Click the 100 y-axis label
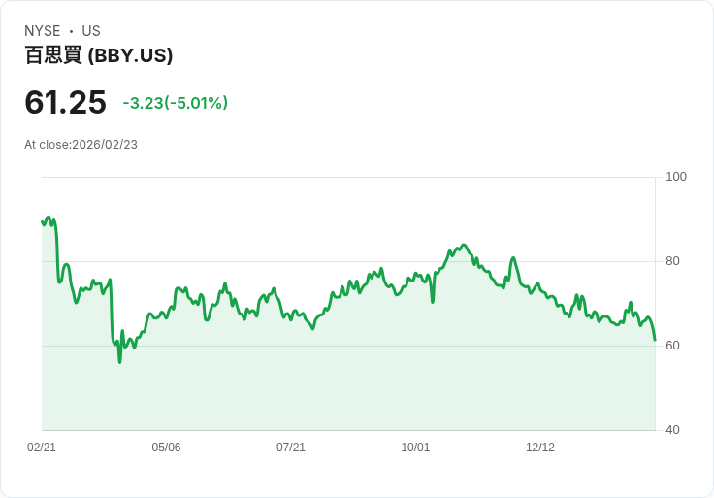 pyautogui.click(x=676, y=177)
